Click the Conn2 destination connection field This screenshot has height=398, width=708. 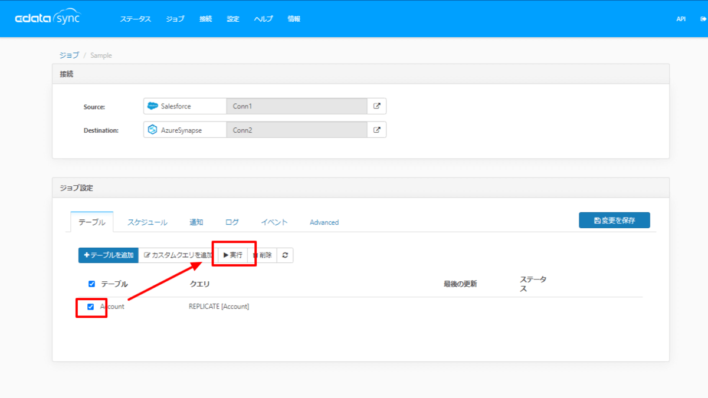click(297, 130)
